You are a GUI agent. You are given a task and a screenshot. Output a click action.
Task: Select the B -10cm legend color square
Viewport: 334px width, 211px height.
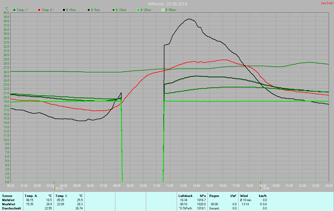[x=113, y=10]
